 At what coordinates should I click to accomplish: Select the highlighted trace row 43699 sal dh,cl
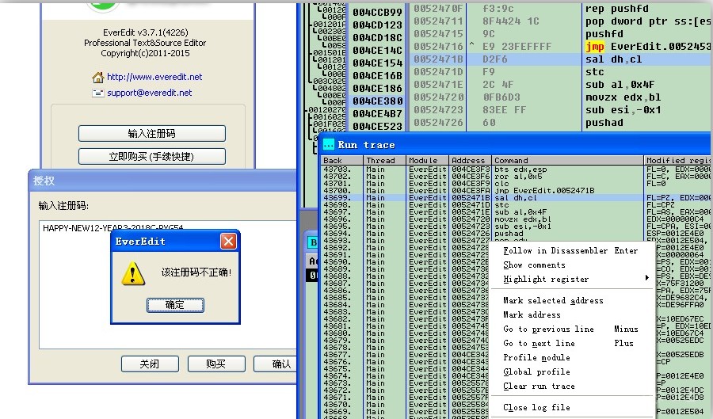coord(515,198)
